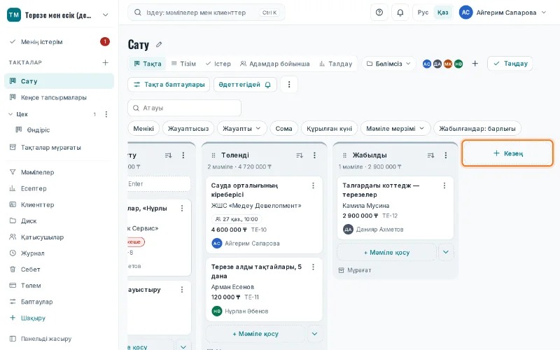Viewport: 560px width, 350px height.
Task: Sort the partially visible leftmost column
Action: (168, 155)
